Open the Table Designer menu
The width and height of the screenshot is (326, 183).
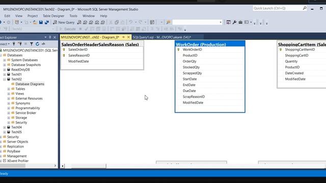pyautogui.click(x=53, y=16)
